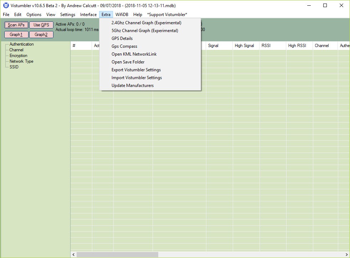Select Open Save Folder

click(150, 62)
